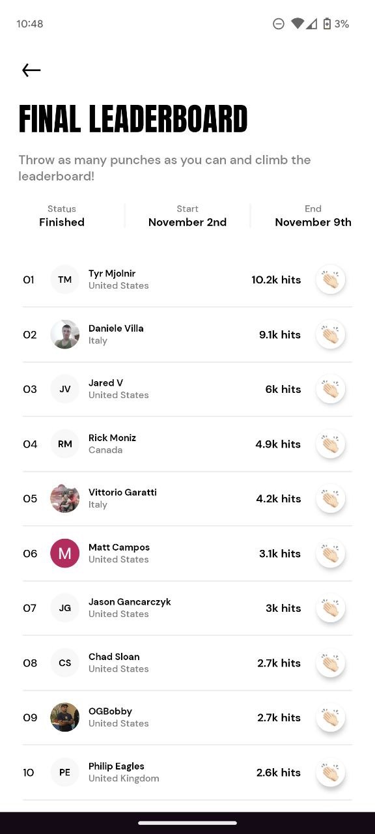Viewport: 375px width, 834px height.
Task: Open Jared V's leaderboard name
Action: [x=105, y=383]
